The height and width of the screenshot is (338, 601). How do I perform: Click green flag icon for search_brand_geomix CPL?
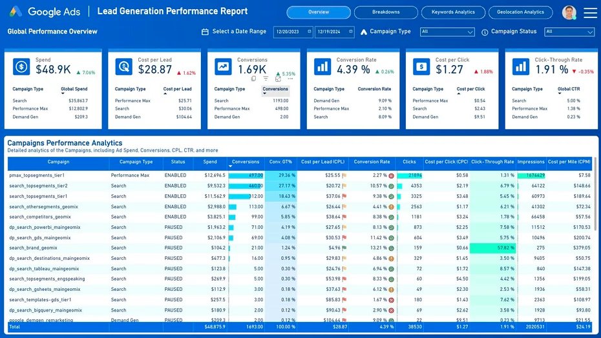(344, 248)
